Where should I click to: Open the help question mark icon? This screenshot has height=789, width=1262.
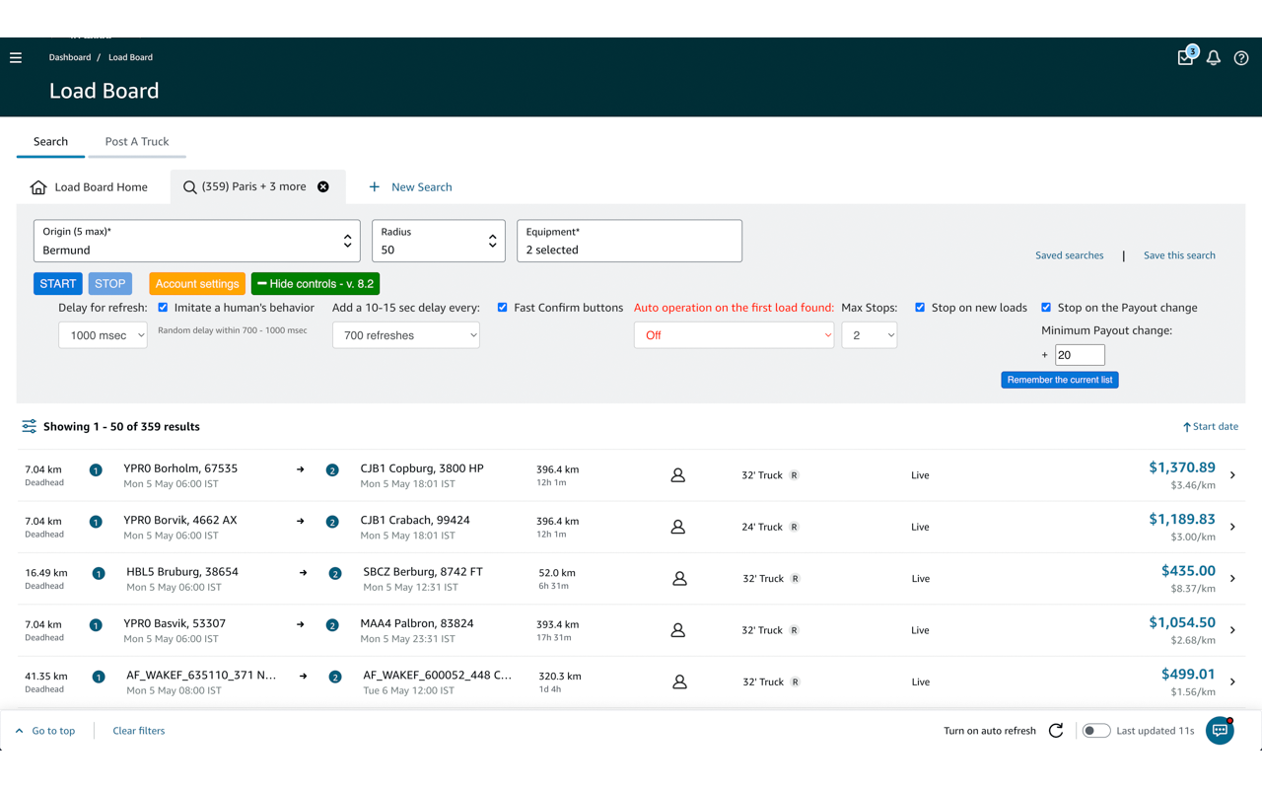[x=1241, y=58]
